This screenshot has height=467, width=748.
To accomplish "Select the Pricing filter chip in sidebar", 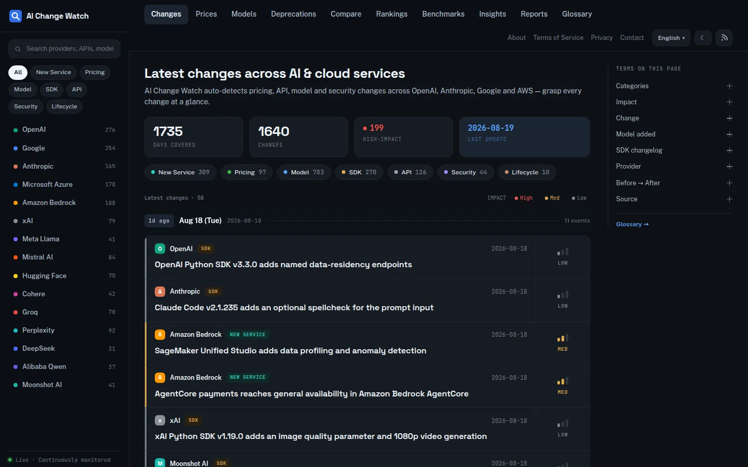I will point(95,72).
